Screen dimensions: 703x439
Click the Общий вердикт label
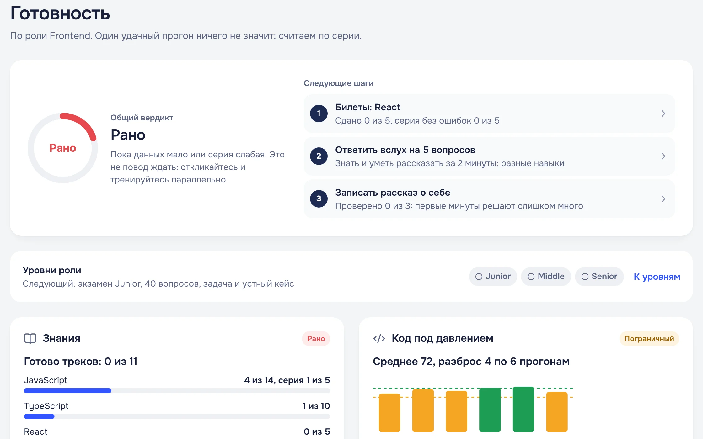point(142,118)
